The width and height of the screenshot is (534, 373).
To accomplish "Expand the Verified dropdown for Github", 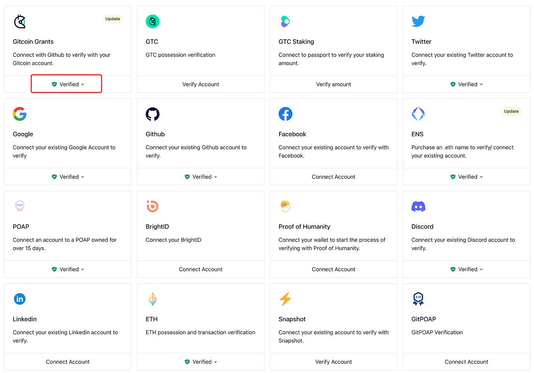I will click(x=201, y=177).
